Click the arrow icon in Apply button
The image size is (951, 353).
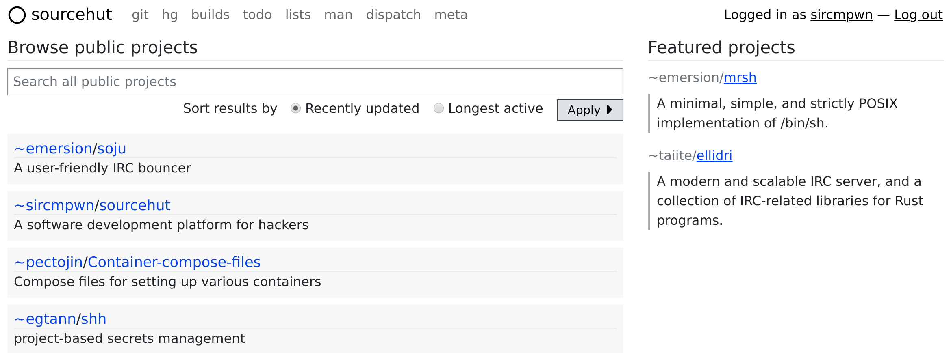609,110
